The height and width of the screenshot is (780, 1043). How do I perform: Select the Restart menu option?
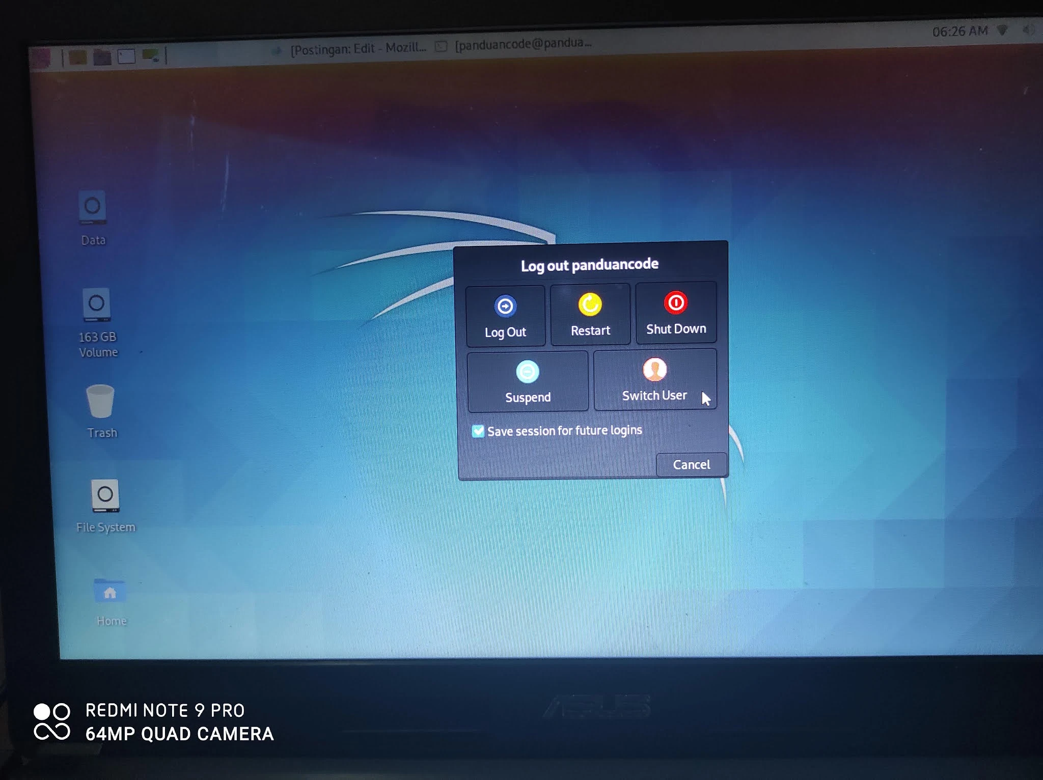[590, 316]
